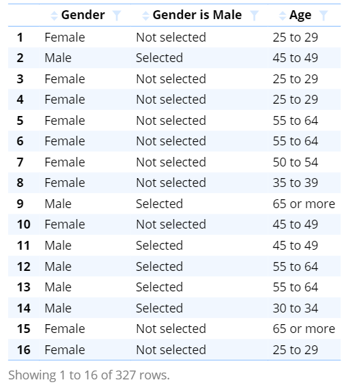The width and height of the screenshot is (344, 391).
Task: Open filter icon for Age column
Action: pyautogui.click(x=324, y=16)
